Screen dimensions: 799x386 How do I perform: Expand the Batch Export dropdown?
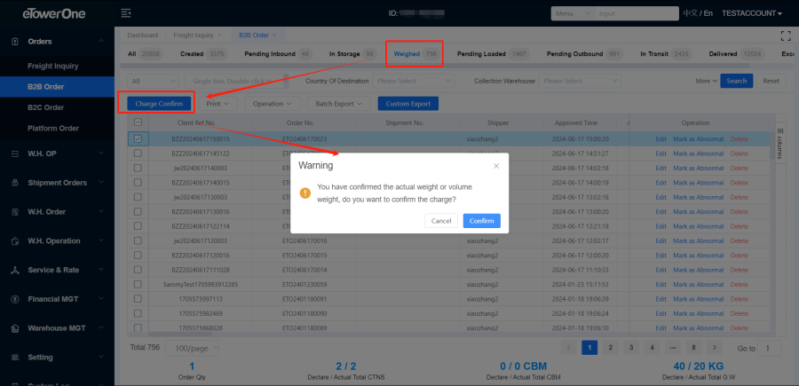pos(344,104)
